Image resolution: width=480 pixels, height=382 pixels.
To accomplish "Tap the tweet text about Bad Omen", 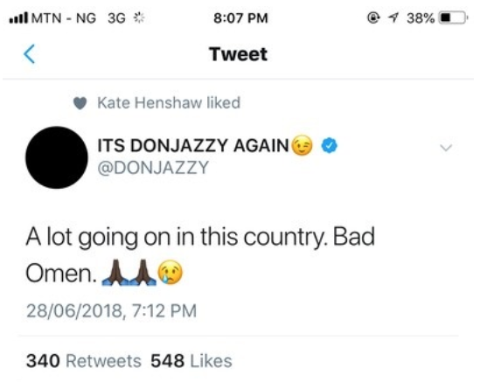I will coord(200,255).
